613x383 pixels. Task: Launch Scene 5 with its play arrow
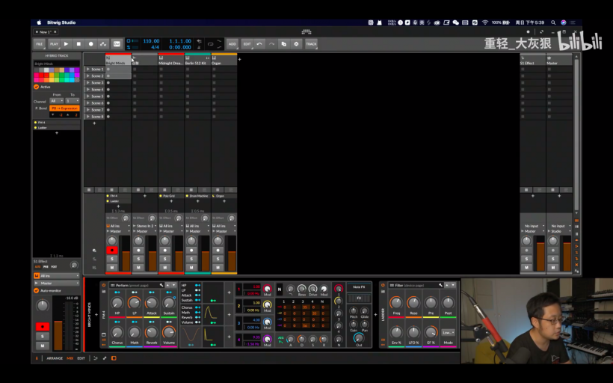(x=88, y=96)
